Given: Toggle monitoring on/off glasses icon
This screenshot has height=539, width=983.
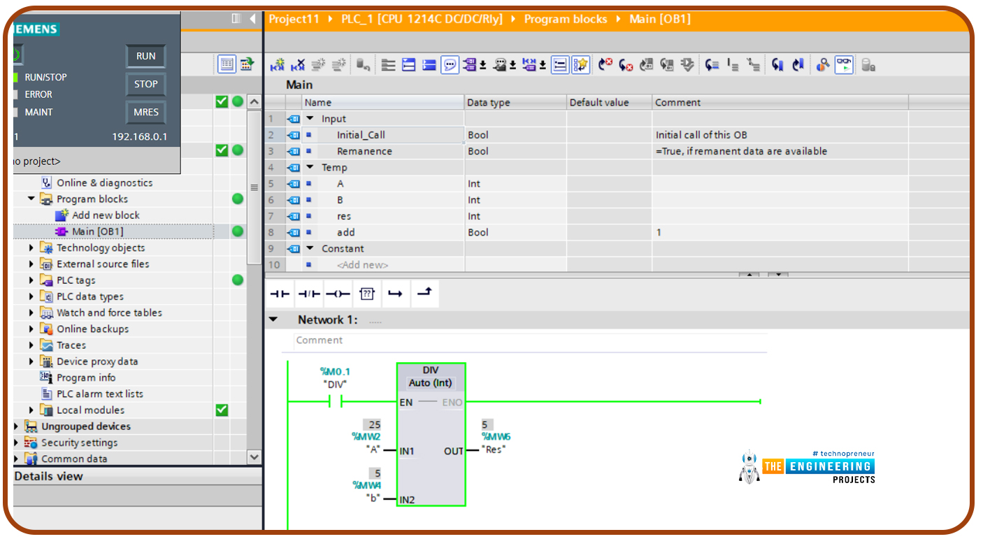Looking at the screenshot, I should 845,65.
